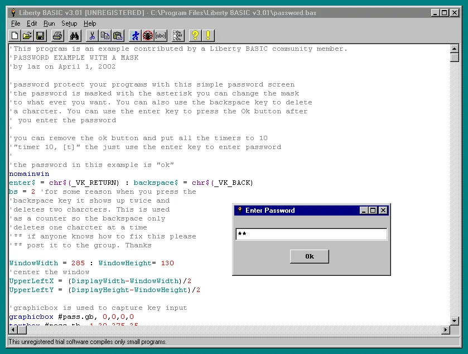Click the 'UpperLeftY' code line
This screenshot has height=354, width=468.
[x=105, y=290]
